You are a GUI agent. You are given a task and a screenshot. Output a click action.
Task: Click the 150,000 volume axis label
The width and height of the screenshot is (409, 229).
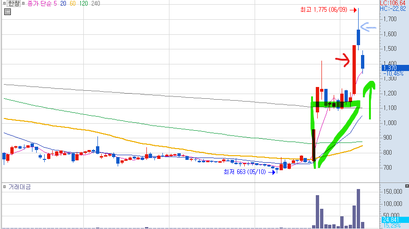tap(393, 192)
